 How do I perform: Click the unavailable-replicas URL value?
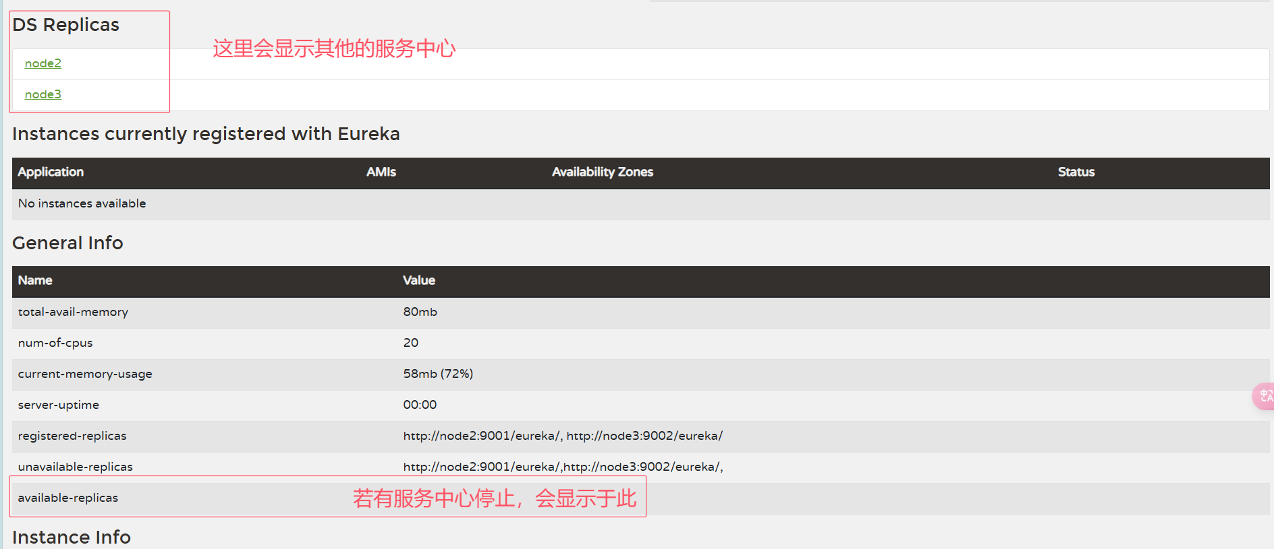point(563,467)
